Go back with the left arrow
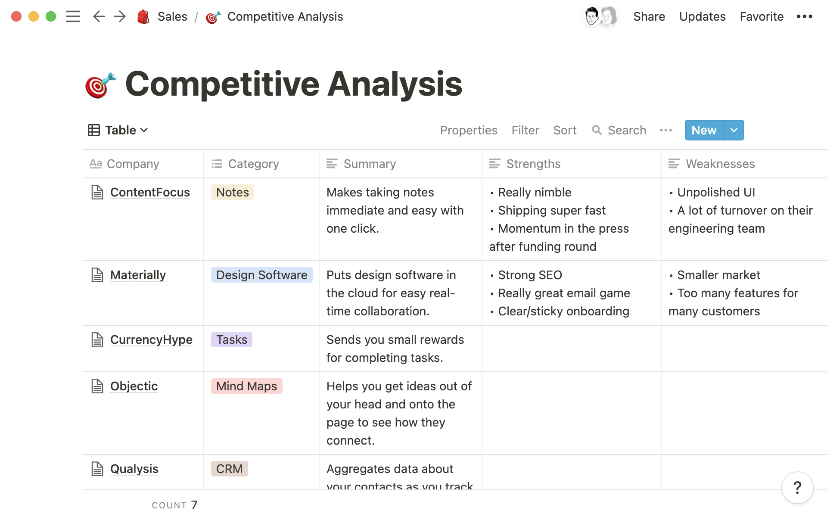This screenshot has height=517, width=827. point(99,17)
